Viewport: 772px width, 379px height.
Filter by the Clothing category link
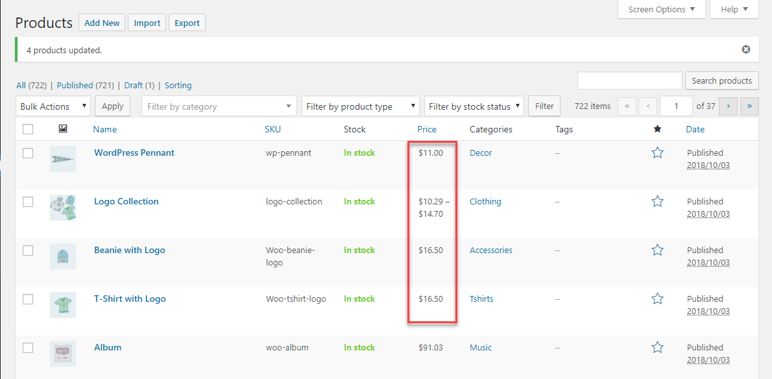(485, 201)
